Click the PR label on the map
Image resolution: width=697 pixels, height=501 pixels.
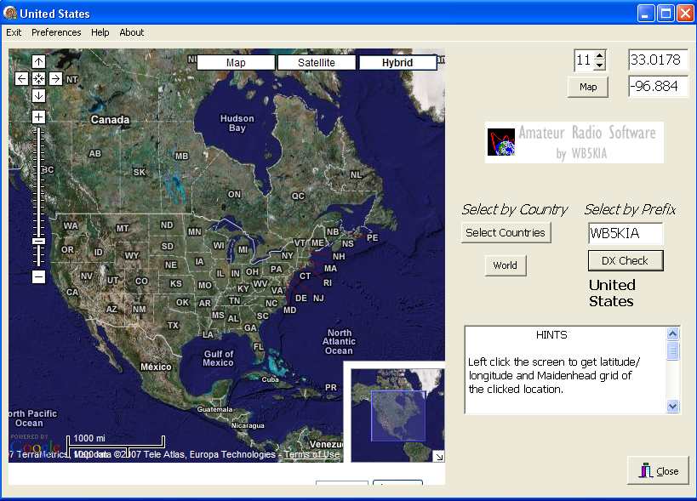[x=331, y=387]
